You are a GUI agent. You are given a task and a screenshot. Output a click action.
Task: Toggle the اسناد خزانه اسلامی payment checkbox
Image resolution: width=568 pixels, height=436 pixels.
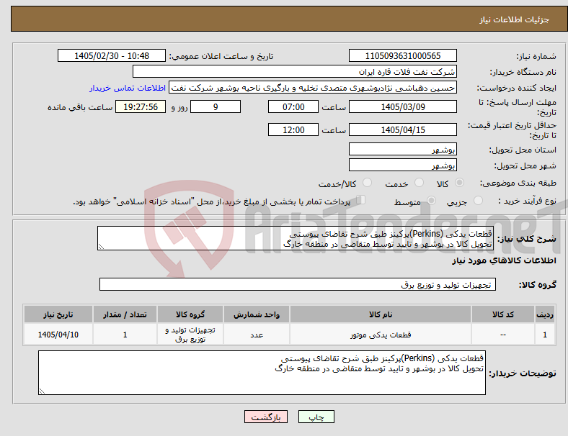point(361,200)
